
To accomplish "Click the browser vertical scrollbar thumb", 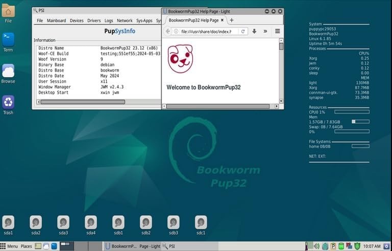I will point(281,47).
